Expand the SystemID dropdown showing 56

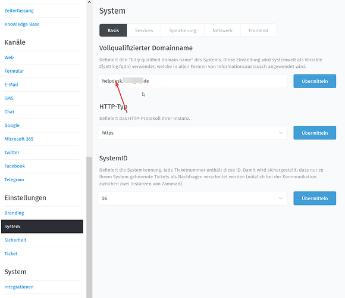pyautogui.click(x=193, y=198)
